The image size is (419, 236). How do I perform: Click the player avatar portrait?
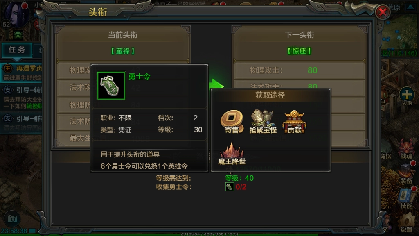16,15
